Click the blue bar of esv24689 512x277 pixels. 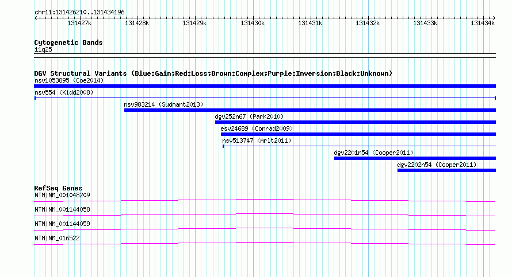358,134
